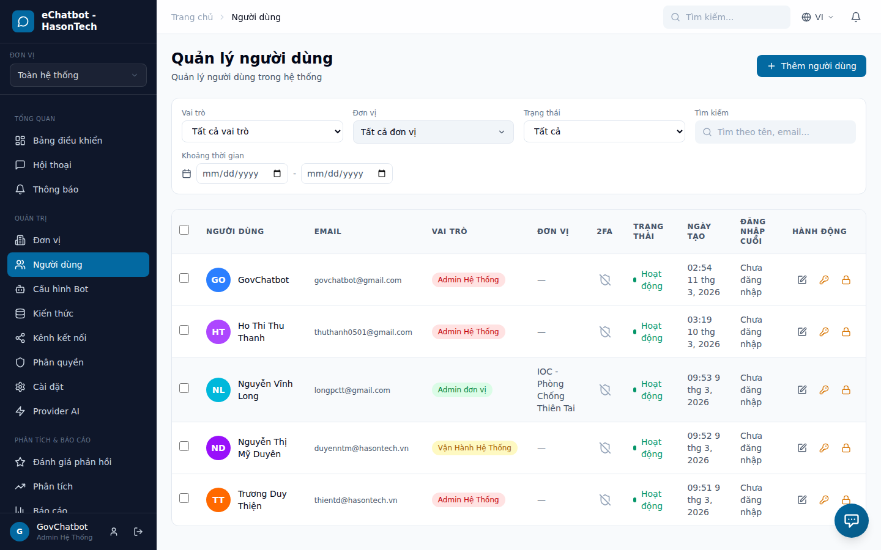Click the 'Trang chủ' breadcrumb link
This screenshot has height=550, width=881.
(x=192, y=17)
